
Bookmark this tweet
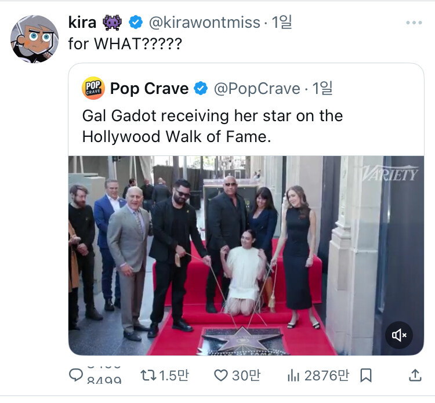point(366,376)
